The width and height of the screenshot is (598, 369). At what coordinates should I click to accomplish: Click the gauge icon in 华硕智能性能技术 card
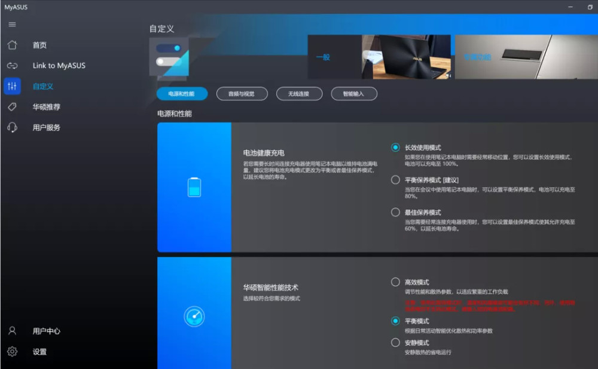194,316
